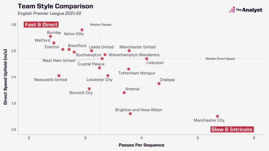Click the Passes Per Sequence axis title

136,145
